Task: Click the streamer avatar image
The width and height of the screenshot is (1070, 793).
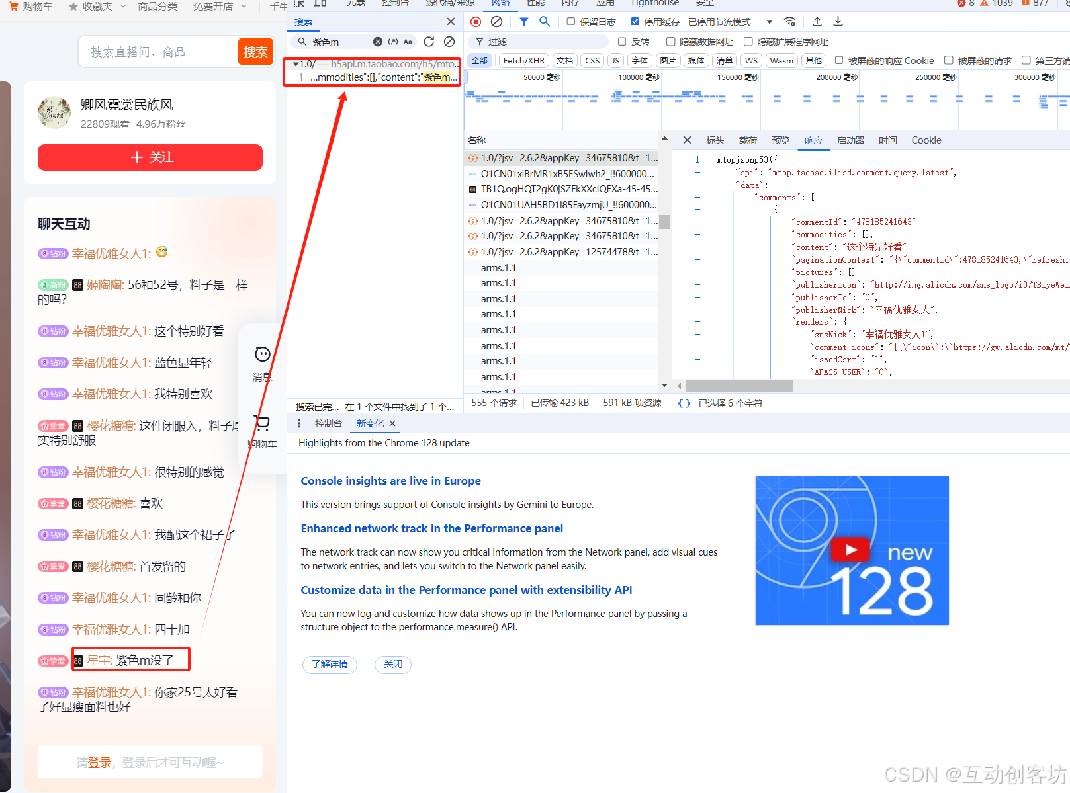Action: point(54,113)
